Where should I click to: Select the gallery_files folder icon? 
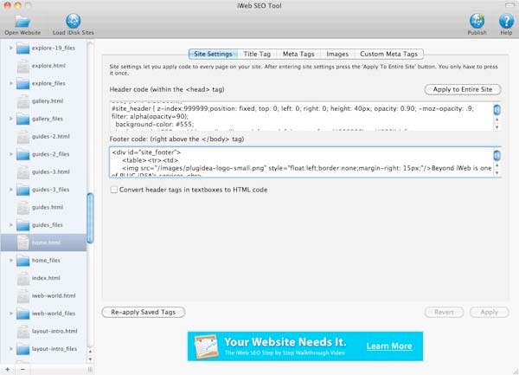click(23, 119)
